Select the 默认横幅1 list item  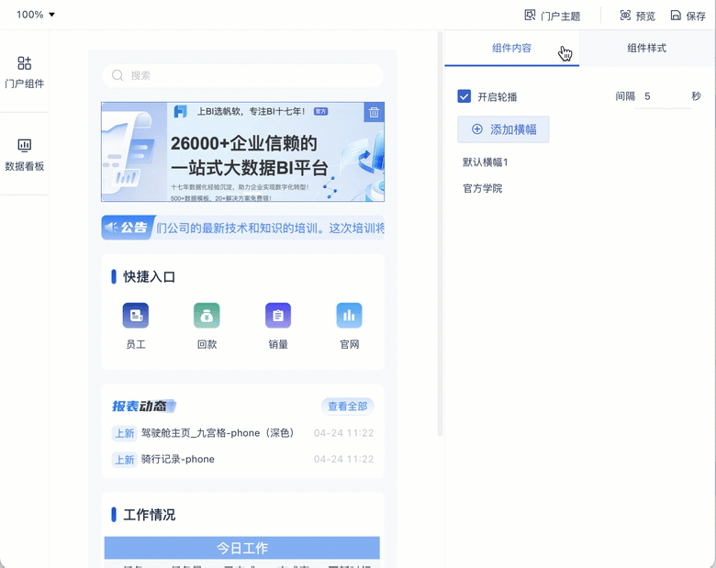click(x=485, y=162)
